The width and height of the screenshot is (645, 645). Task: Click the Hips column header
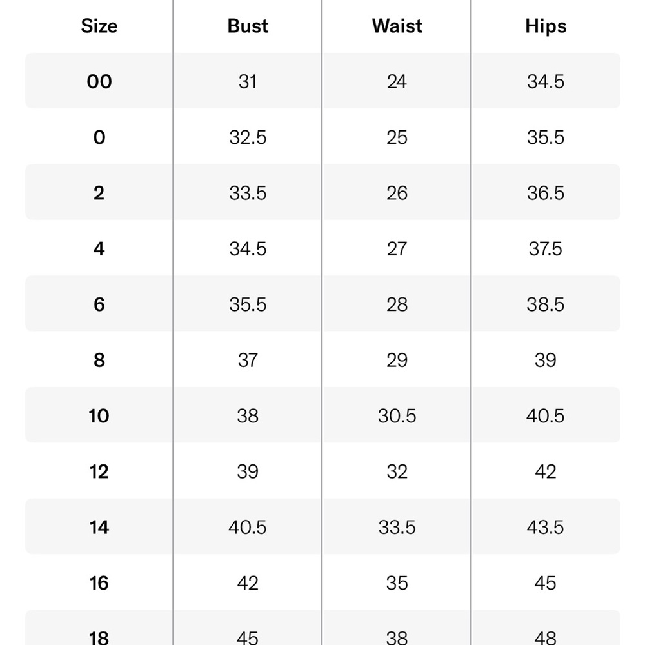click(x=546, y=26)
